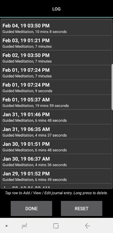Viewport: 113px width, 233px height.
Task: View the Jan 31 01:46 PM entry
Action: pos(56,117)
